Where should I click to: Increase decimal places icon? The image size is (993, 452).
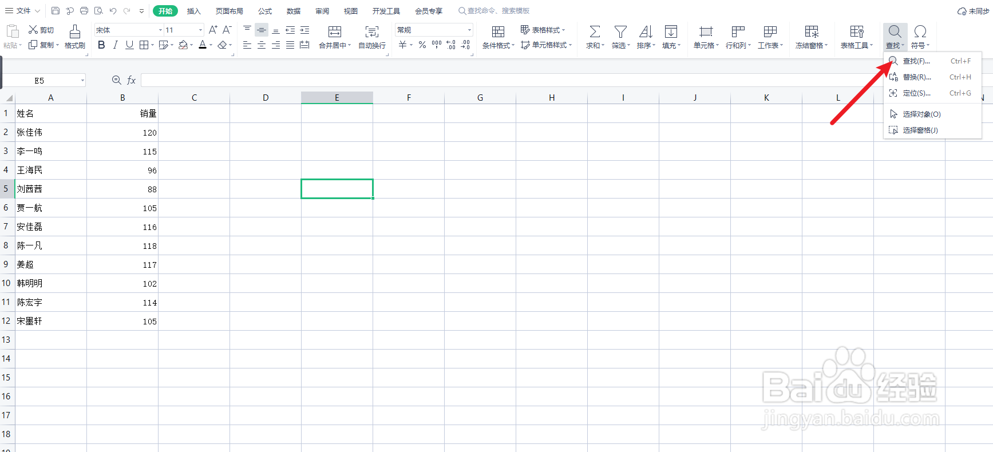451,45
